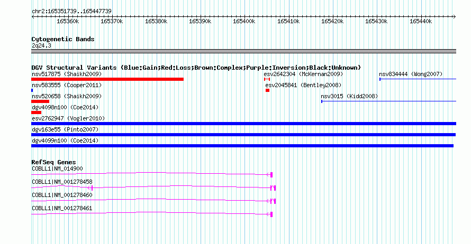The image size is (471, 244).
Task: Select the blue nsv3015 gain line
Action: click(388, 101)
